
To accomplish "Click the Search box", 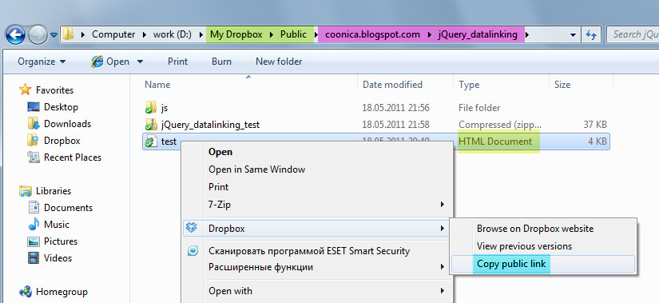I will (633, 34).
